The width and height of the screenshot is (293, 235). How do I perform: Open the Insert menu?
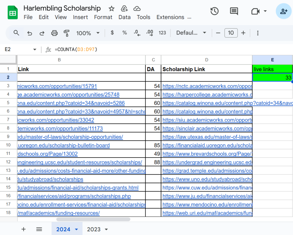click(80, 17)
